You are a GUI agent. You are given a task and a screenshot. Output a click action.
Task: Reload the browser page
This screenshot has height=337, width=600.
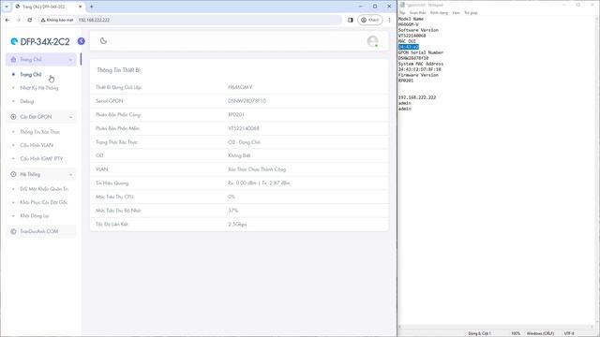point(29,20)
